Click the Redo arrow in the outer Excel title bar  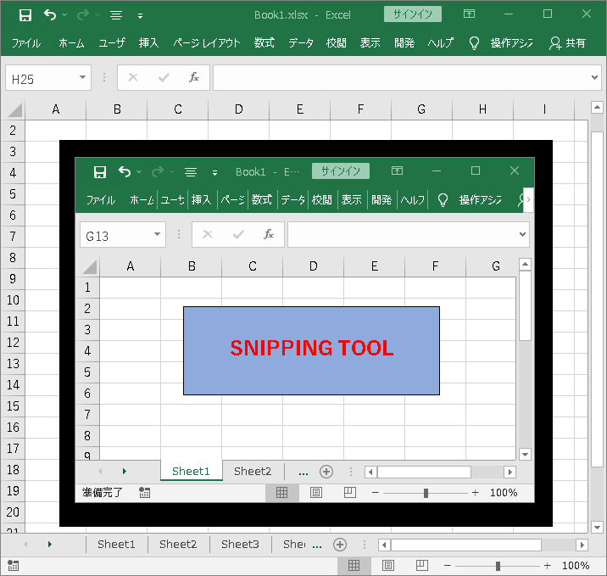83,14
